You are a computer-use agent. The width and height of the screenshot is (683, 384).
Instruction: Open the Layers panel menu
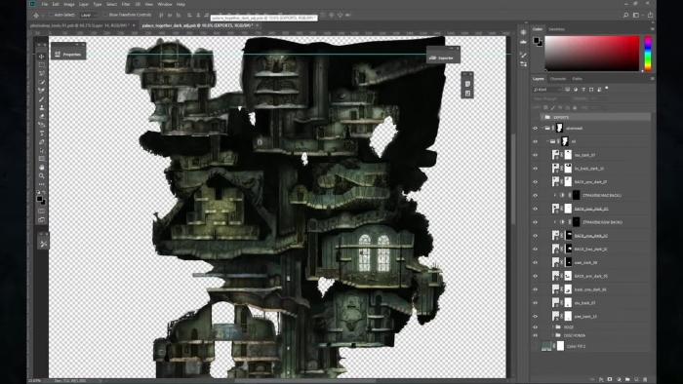pyautogui.click(x=652, y=79)
